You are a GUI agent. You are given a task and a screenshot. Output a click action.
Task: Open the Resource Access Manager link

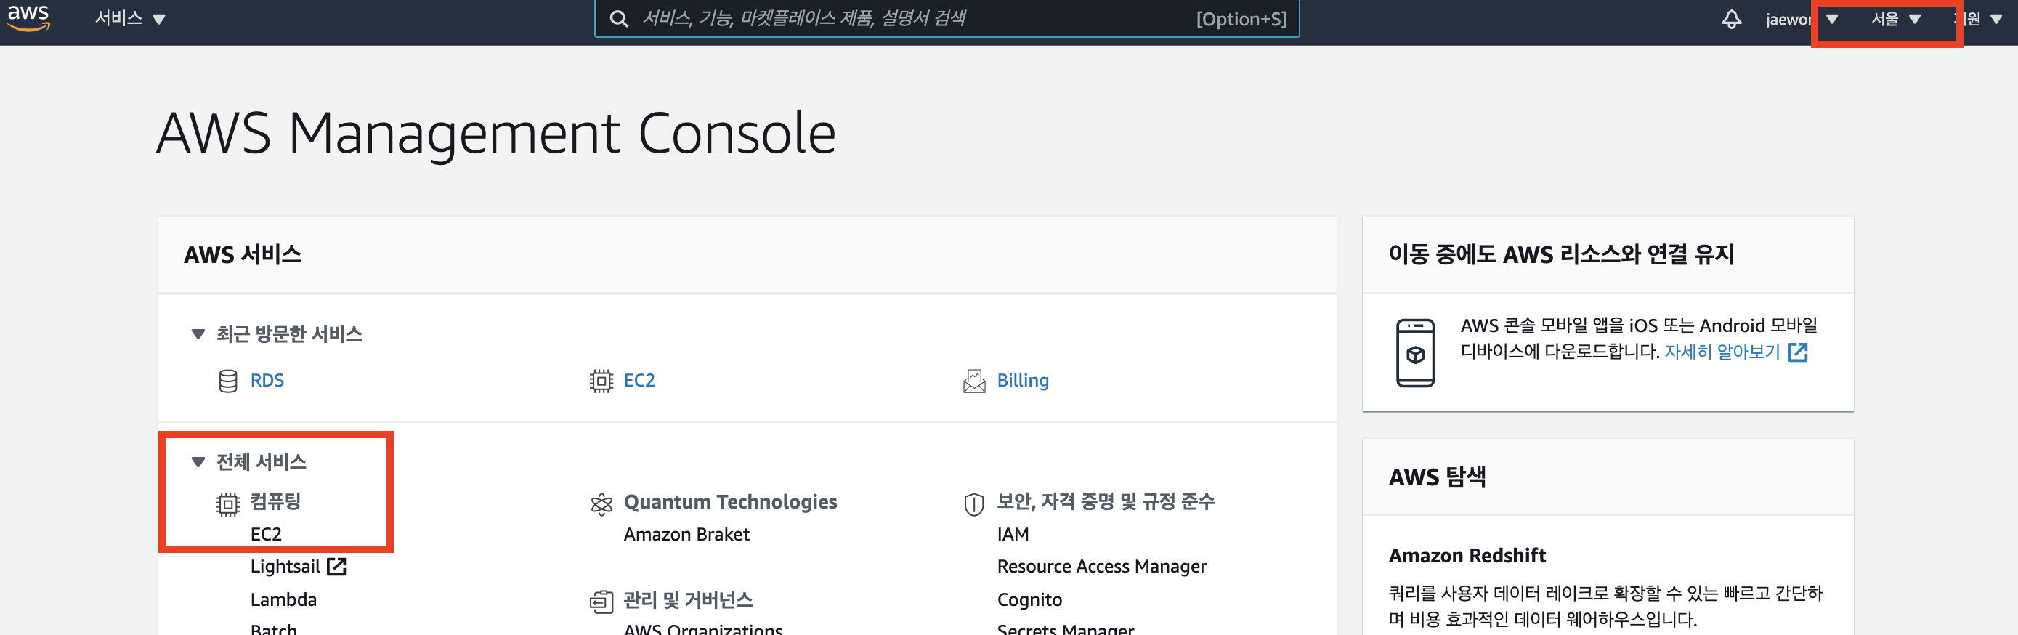click(1101, 567)
